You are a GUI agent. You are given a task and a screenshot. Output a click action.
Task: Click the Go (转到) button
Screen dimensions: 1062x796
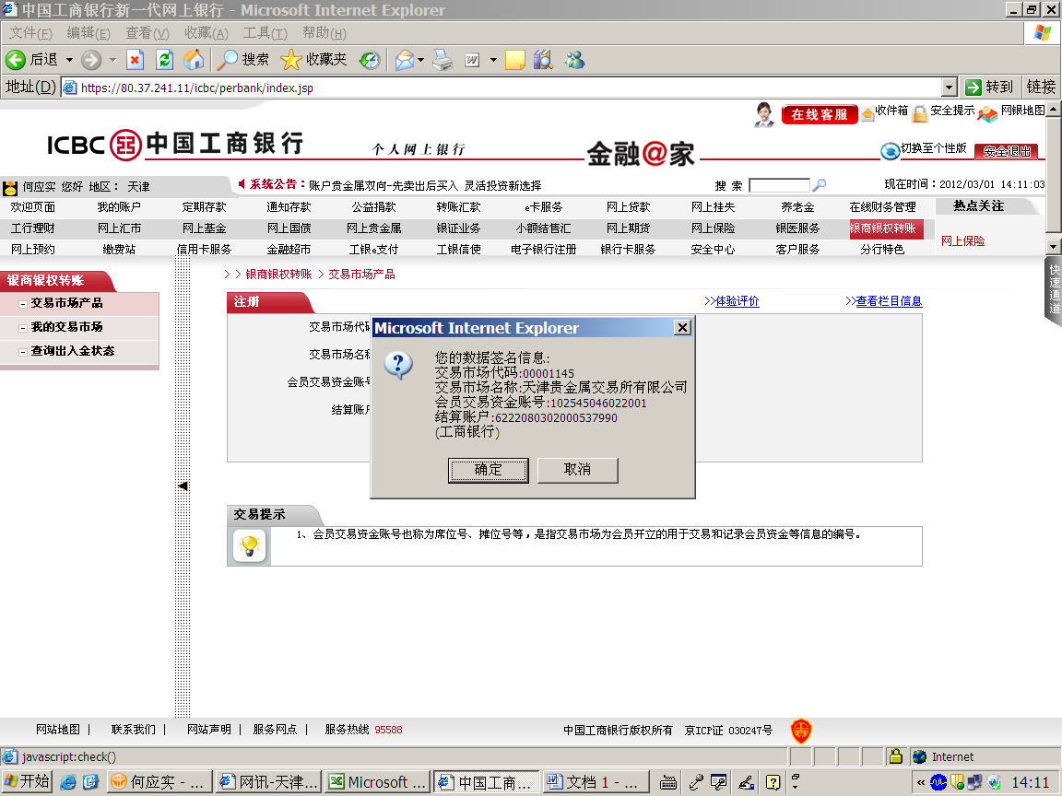[989, 88]
